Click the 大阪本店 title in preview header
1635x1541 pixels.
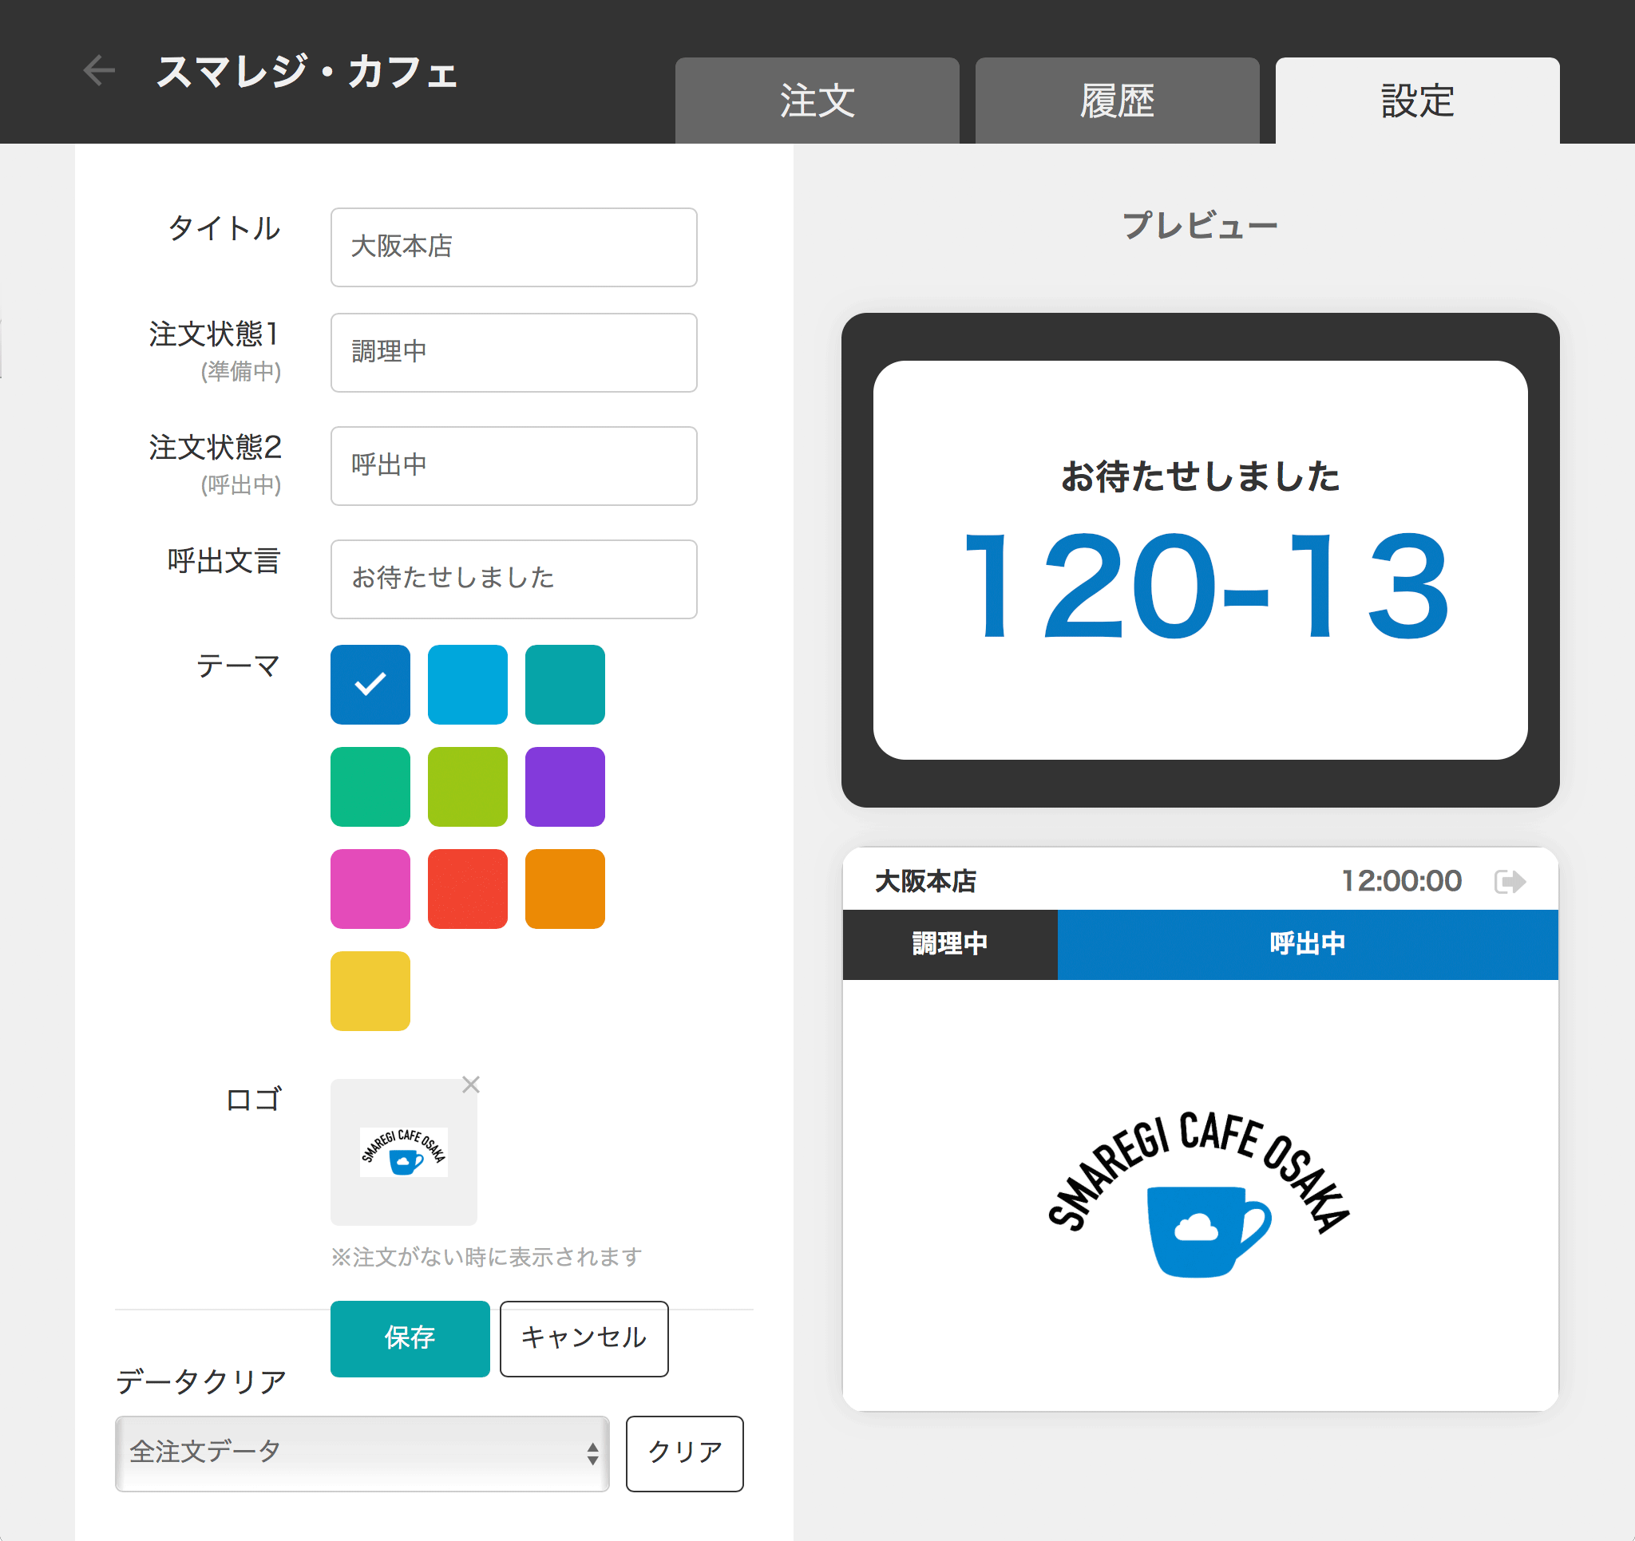point(925,882)
